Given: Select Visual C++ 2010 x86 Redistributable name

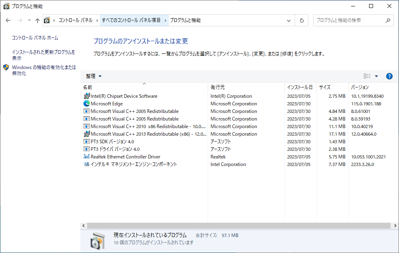Looking at the screenshot, I should point(148,126).
